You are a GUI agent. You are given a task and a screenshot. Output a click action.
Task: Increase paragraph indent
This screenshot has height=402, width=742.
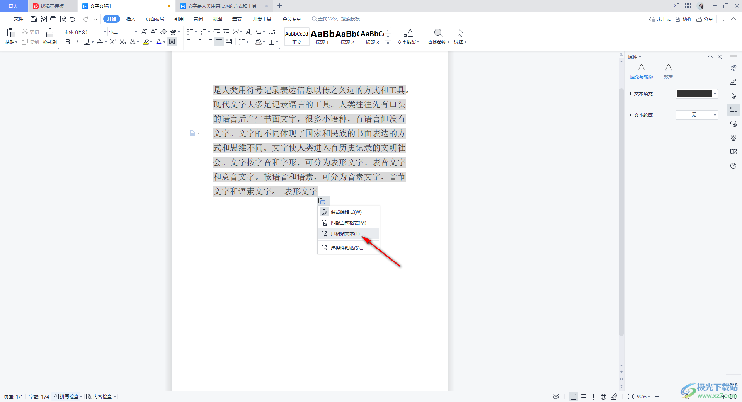point(226,32)
